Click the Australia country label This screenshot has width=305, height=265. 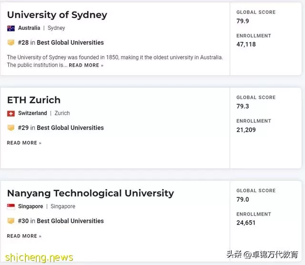point(29,28)
